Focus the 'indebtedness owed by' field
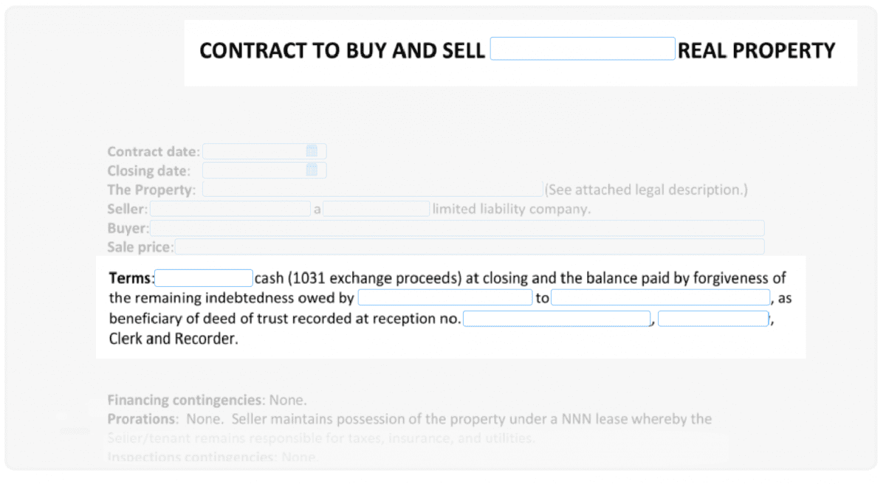This screenshot has height=484, width=886. click(445, 298)
